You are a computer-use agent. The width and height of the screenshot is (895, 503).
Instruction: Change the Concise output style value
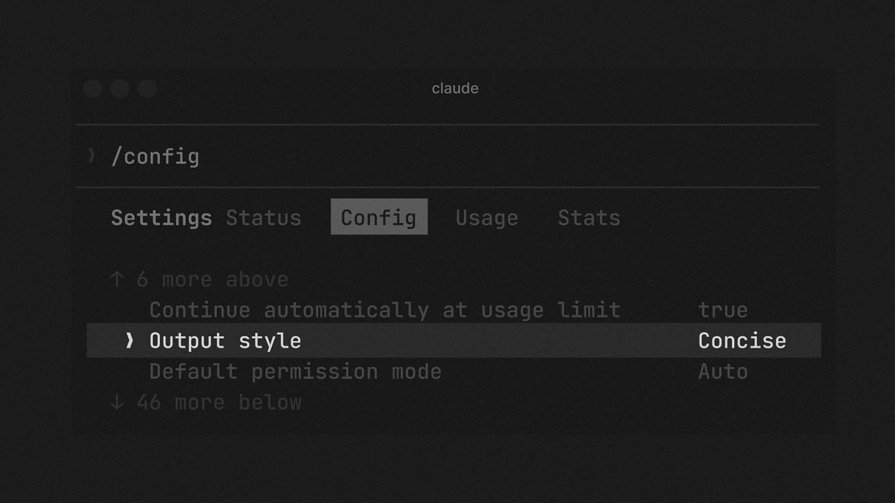click(742, 340)
